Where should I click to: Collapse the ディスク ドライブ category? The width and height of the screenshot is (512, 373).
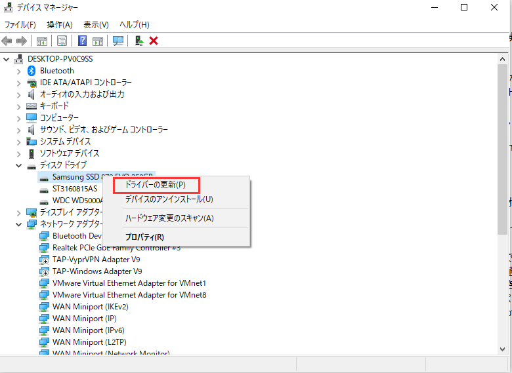(x=18, y=165)
